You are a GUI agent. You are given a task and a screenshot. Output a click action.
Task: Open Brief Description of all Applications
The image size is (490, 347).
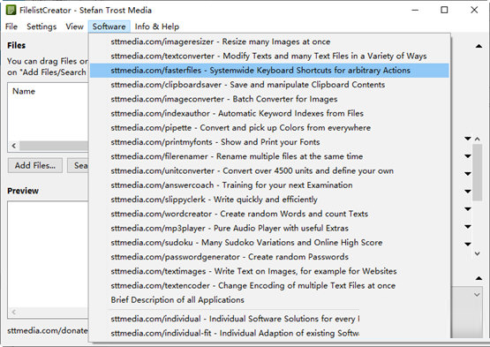point(269,300)
